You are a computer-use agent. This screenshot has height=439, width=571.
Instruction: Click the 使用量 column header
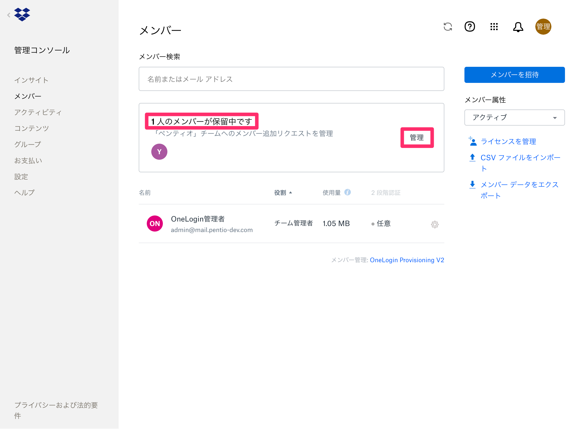[331, 193]
